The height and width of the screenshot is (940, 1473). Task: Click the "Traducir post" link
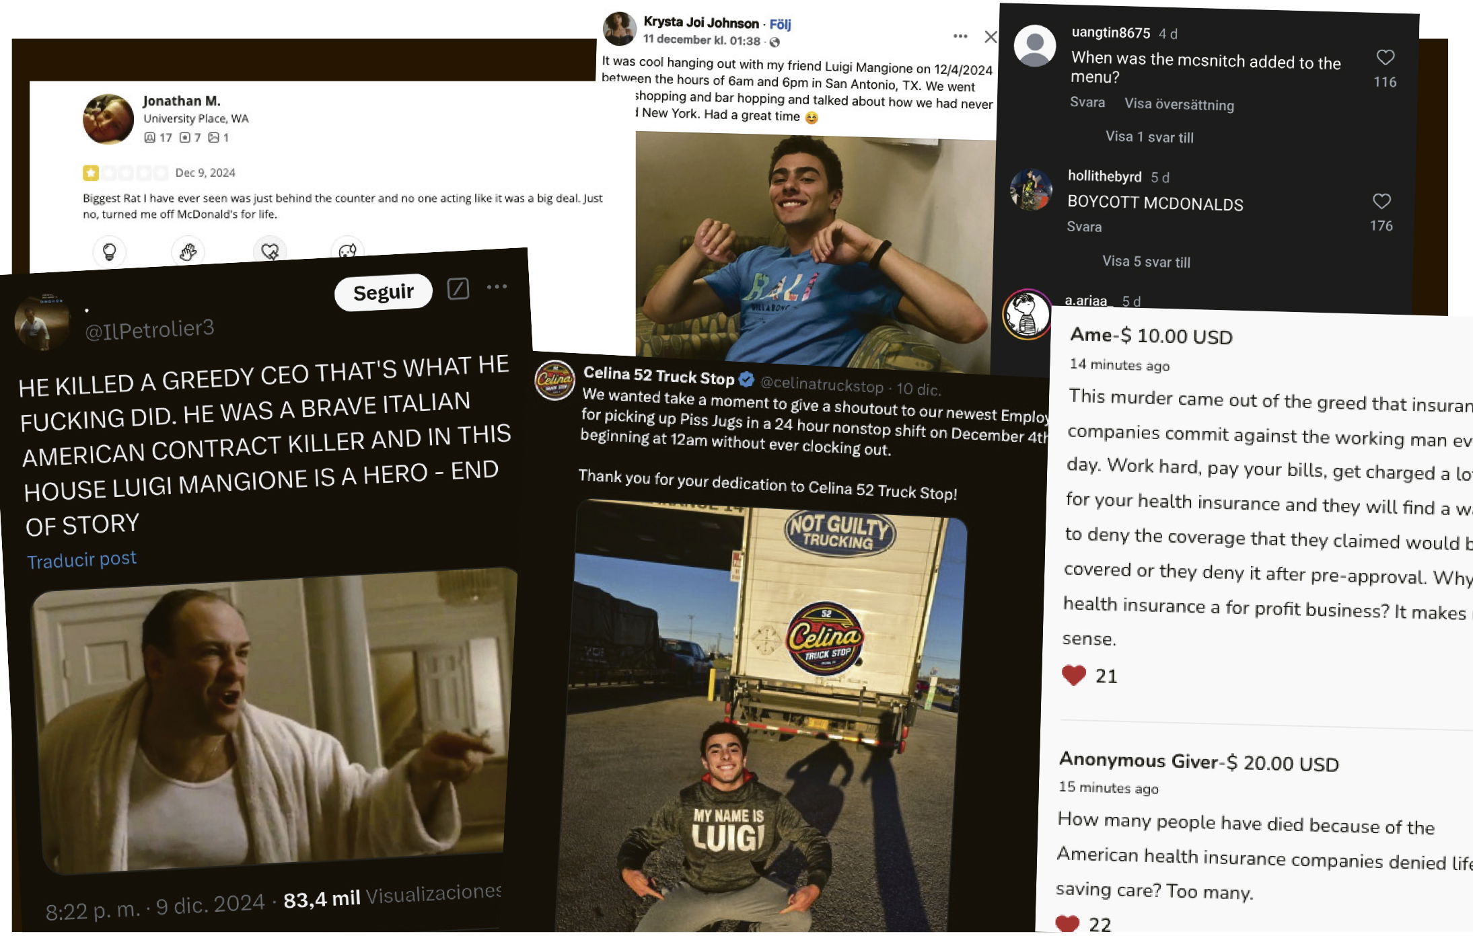pos(81,559)
